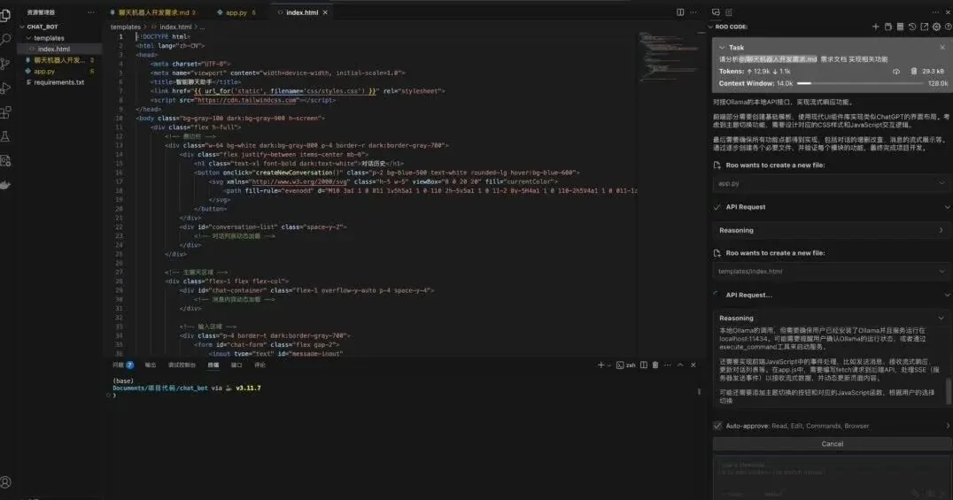953x500 pixels.
Task: Click the terminal prompt line
Action: (x=114, y=396)
